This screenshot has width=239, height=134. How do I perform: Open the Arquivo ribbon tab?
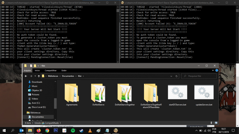27,71
